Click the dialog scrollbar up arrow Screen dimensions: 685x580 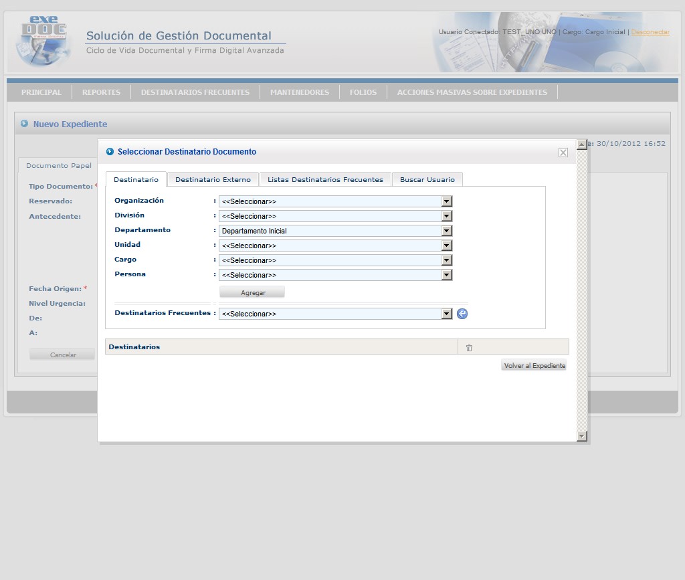(582, 144)
